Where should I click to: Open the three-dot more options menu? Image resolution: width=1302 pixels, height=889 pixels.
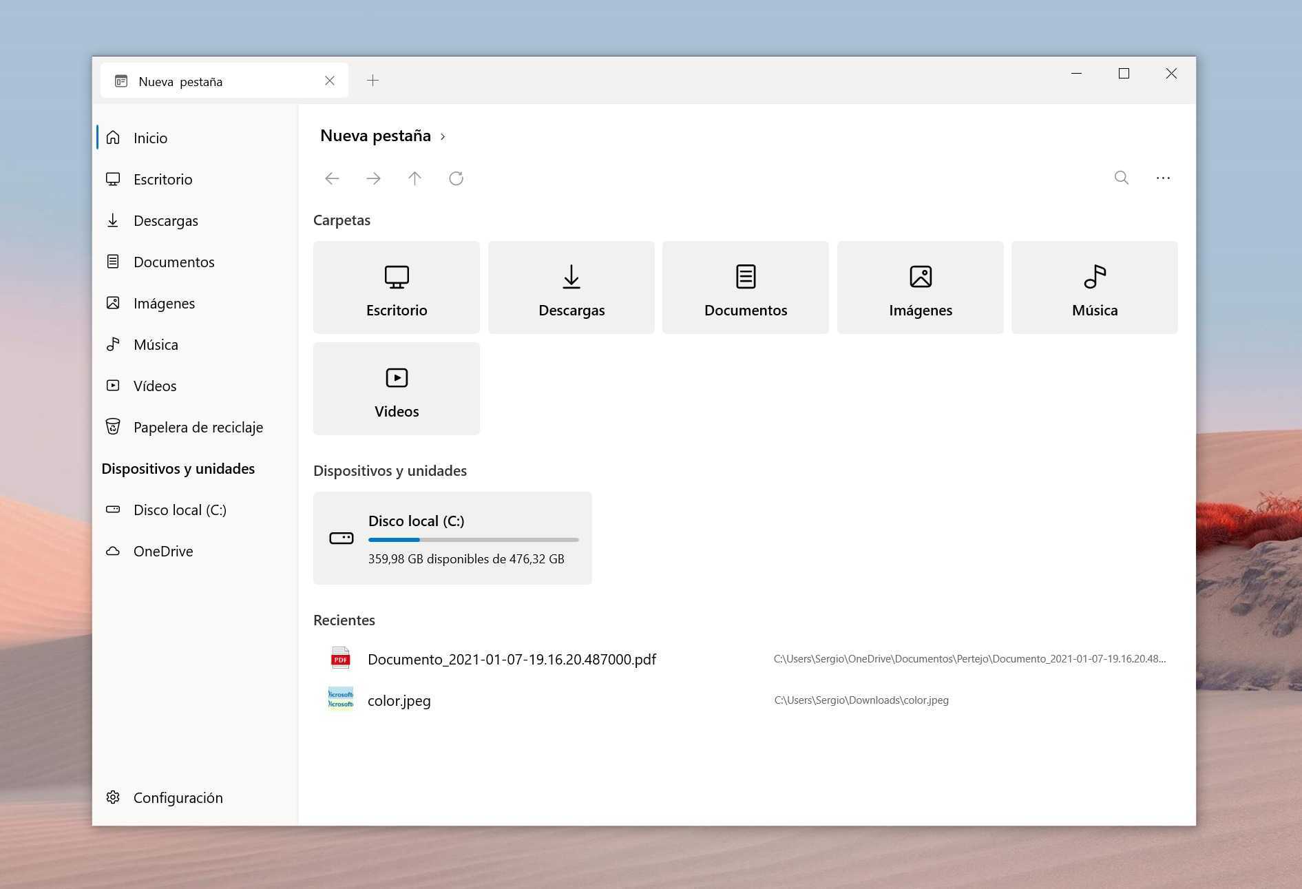[1163, 178]
